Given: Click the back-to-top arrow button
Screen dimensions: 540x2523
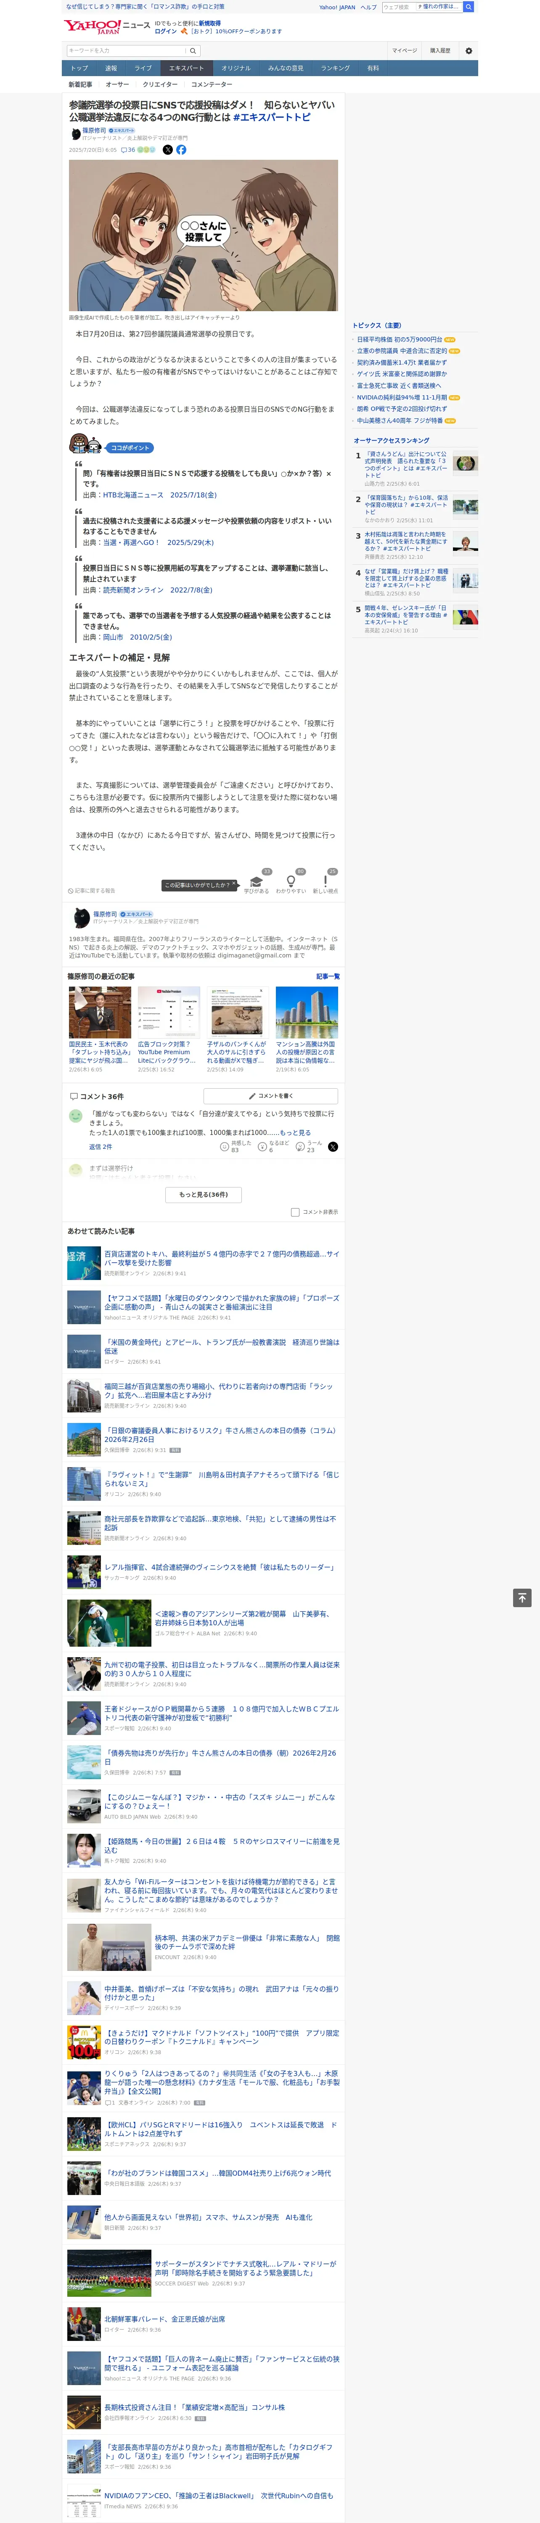Looking at the screenshot, I should tap(522, 1598).
